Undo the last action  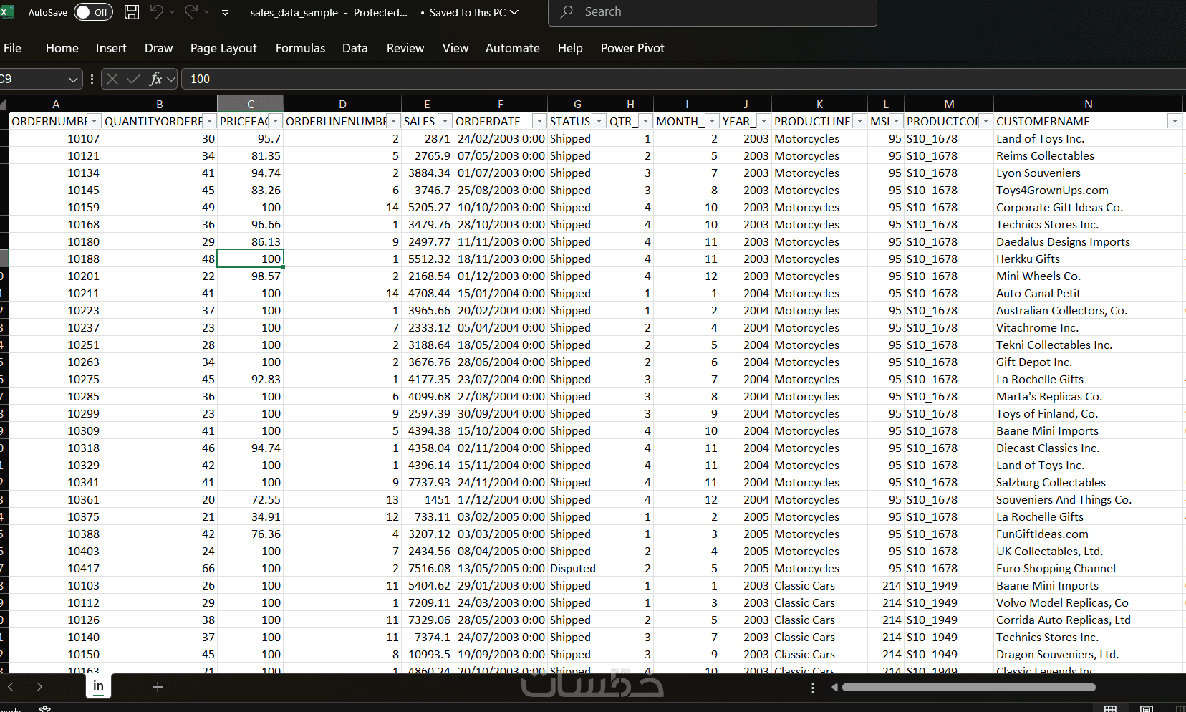(156, 12)
